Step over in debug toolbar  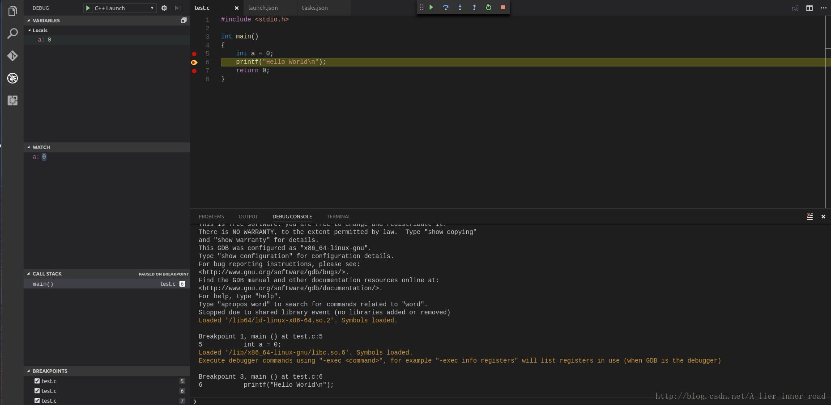pyautogui.click(x=446, y=7)
